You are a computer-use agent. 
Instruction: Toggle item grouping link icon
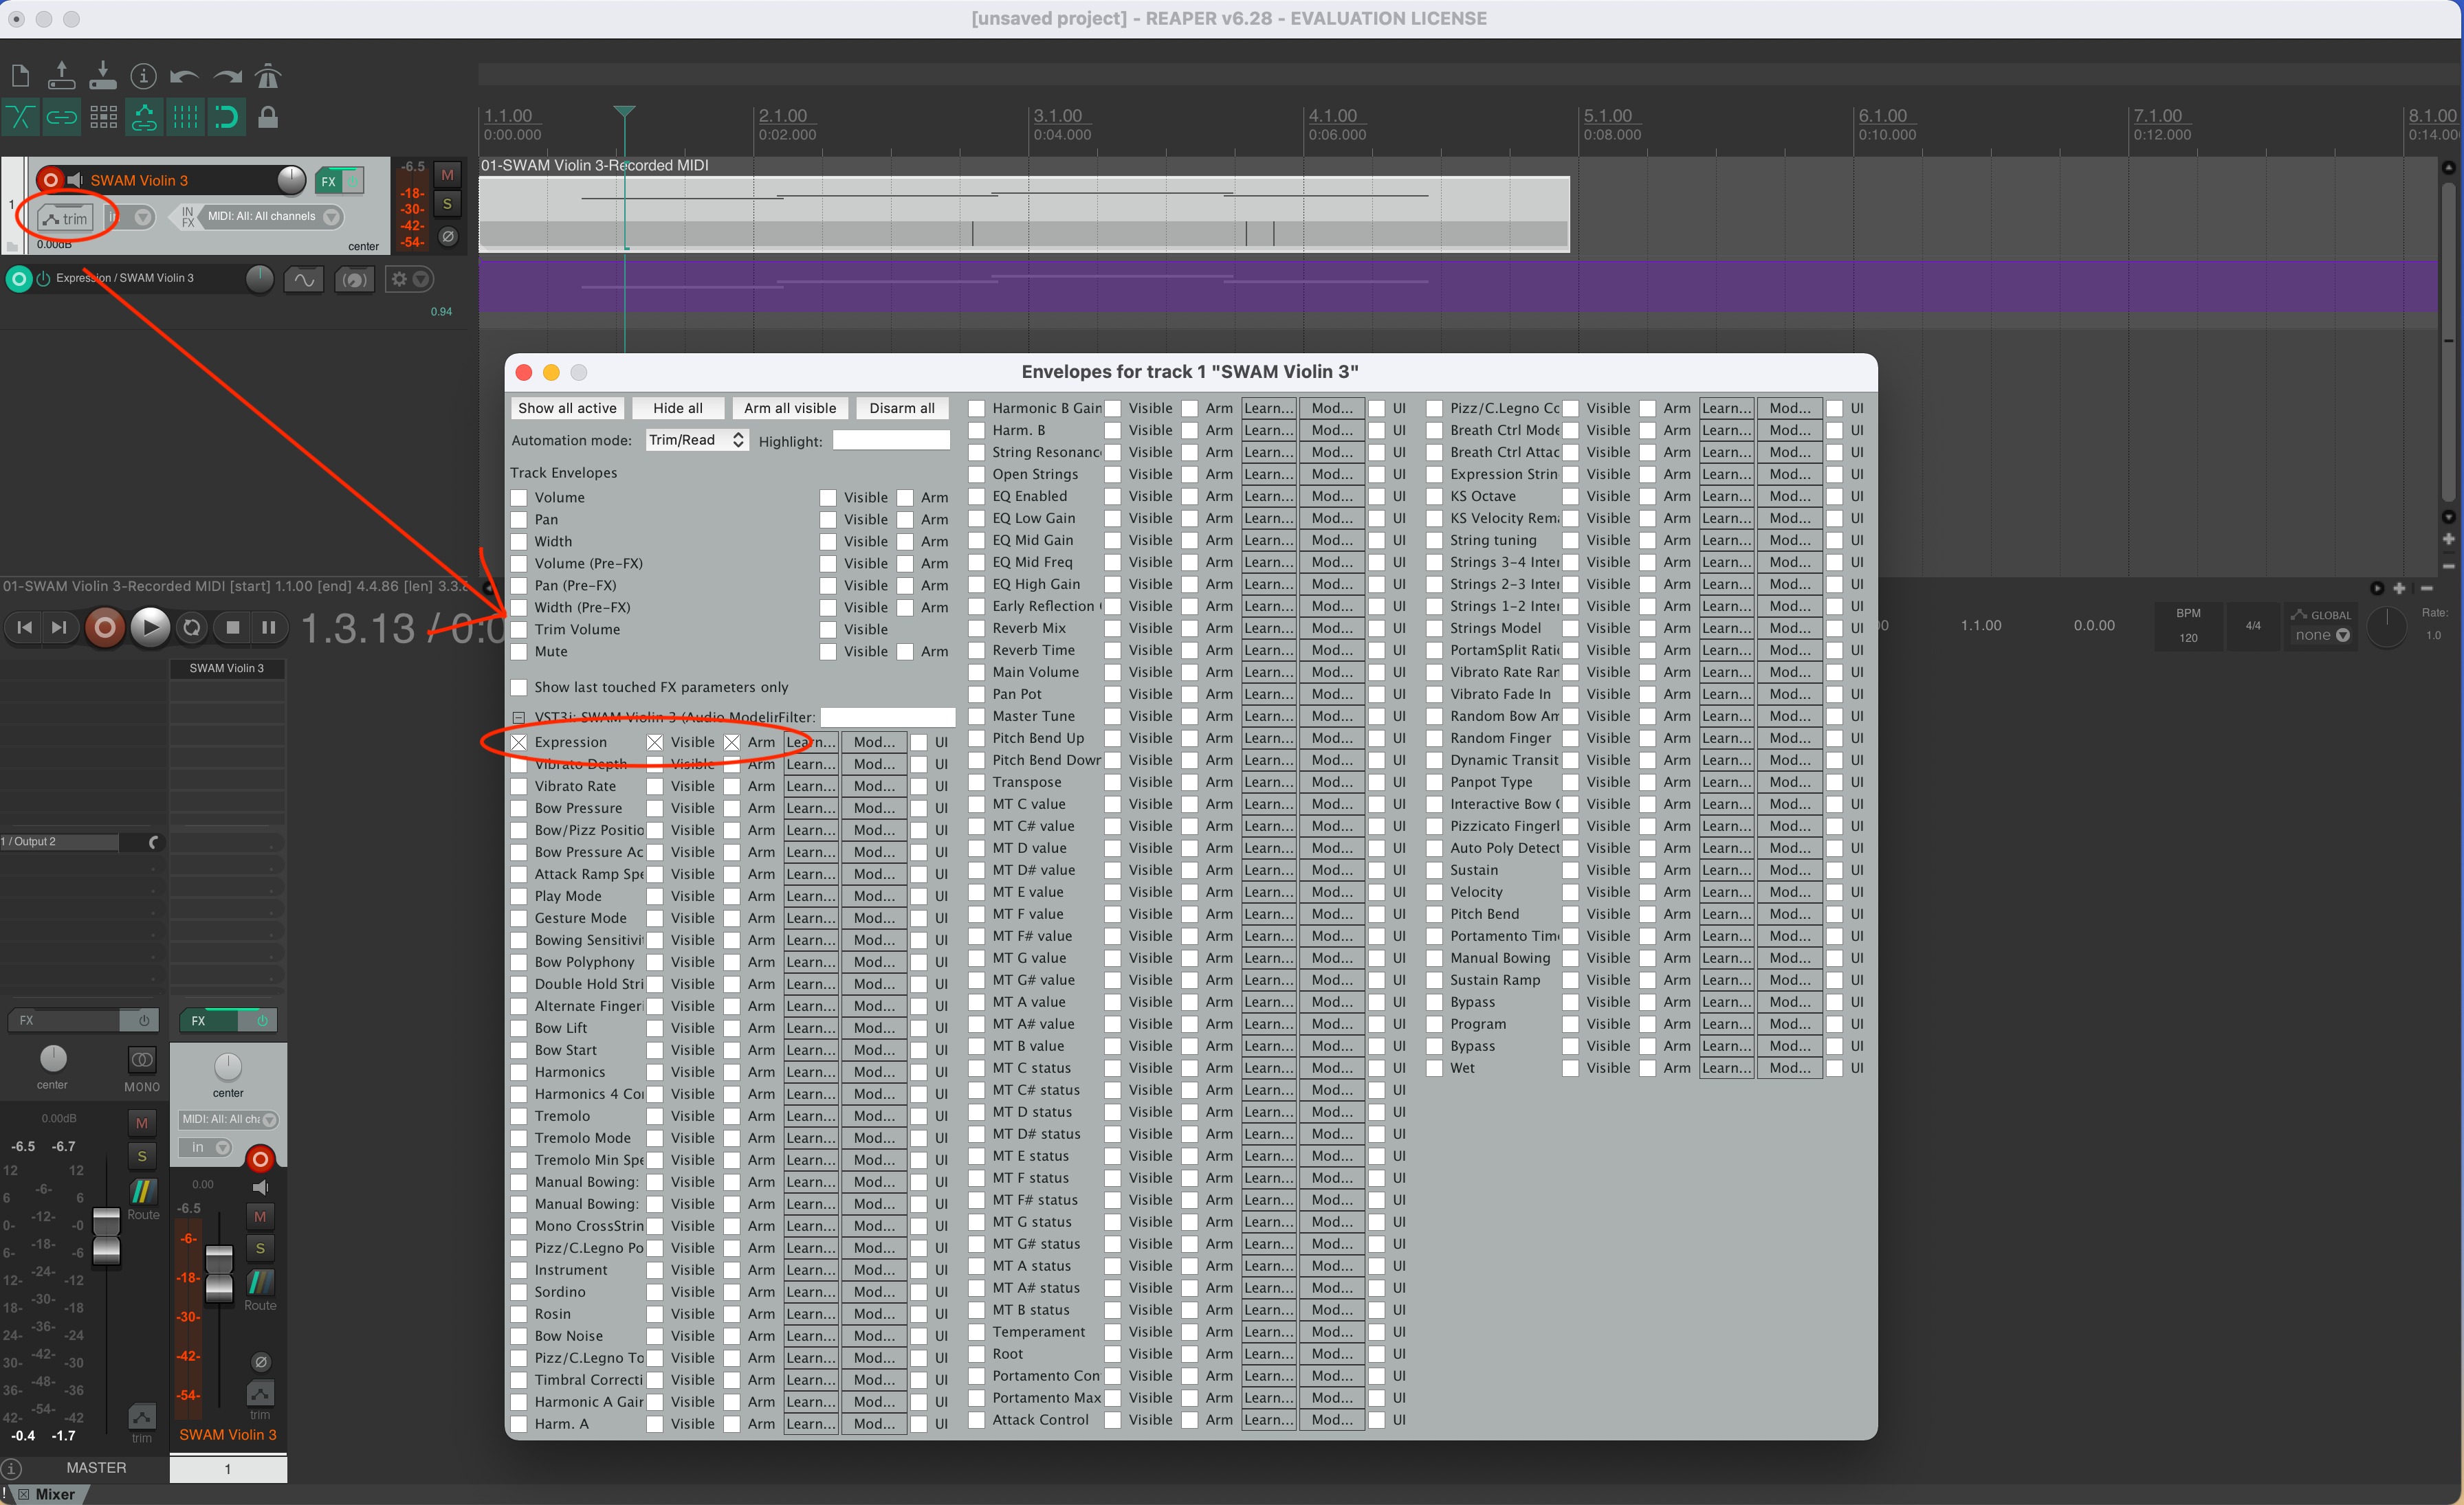[62, 118]
